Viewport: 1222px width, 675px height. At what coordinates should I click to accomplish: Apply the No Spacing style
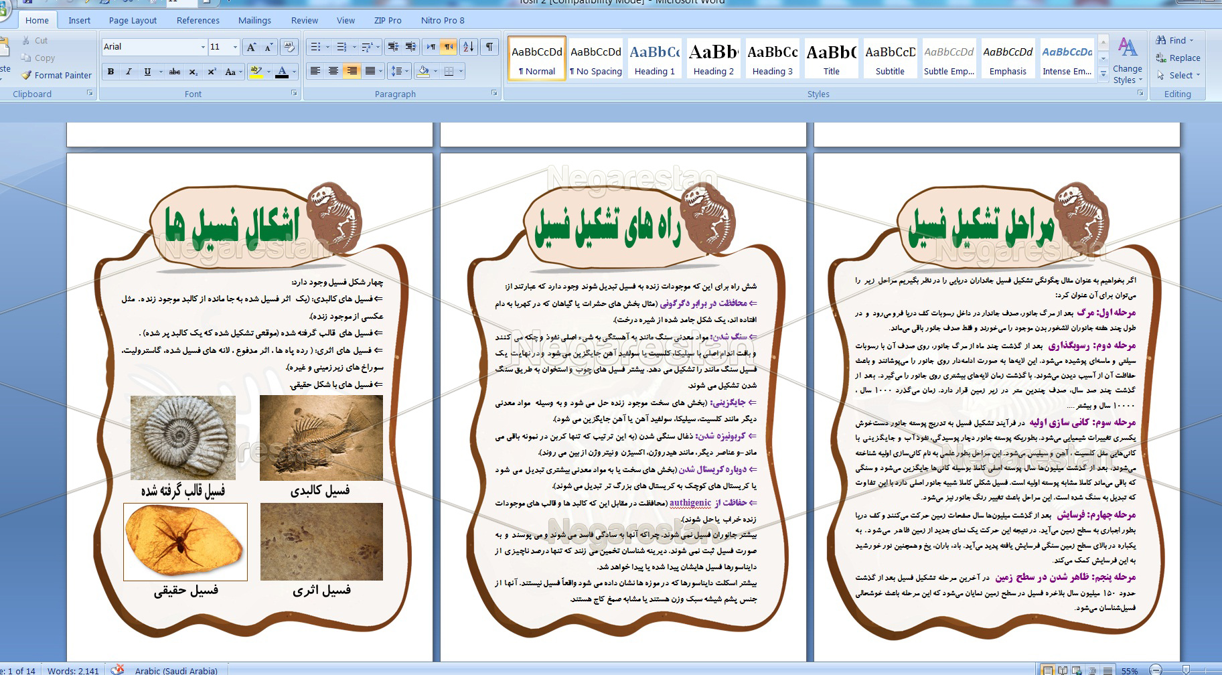(596, 59)
